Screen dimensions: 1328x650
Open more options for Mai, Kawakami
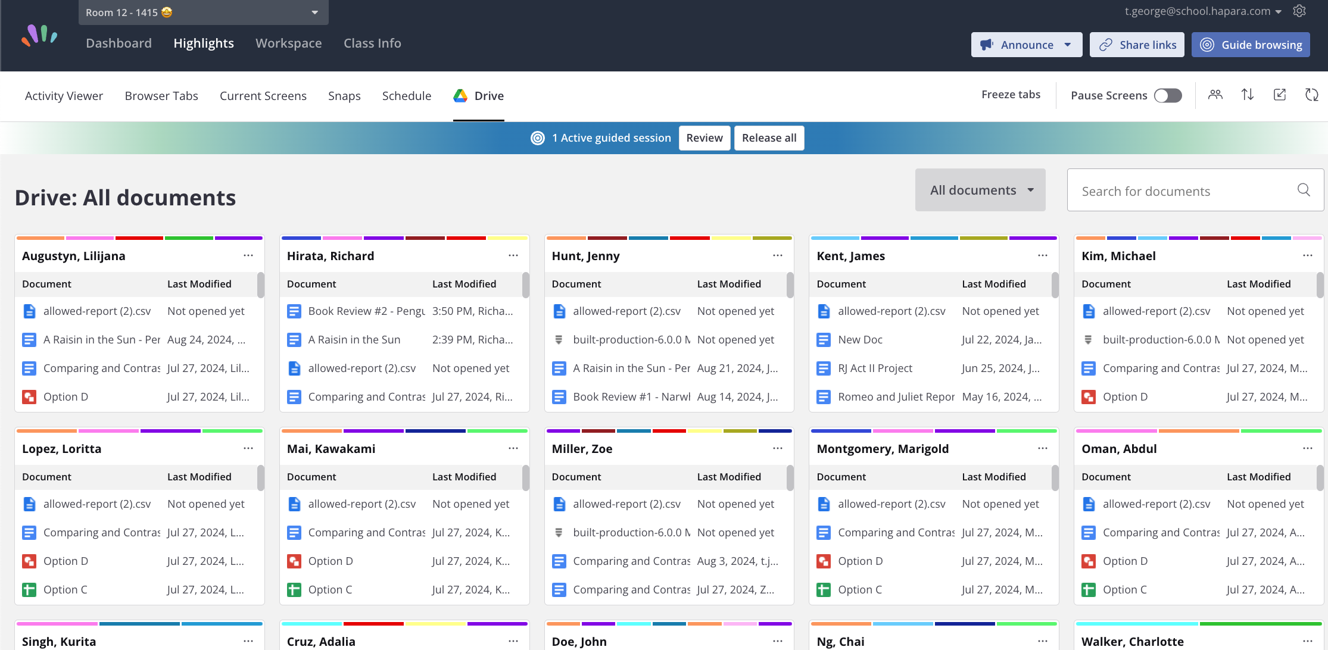coord(513,448)
